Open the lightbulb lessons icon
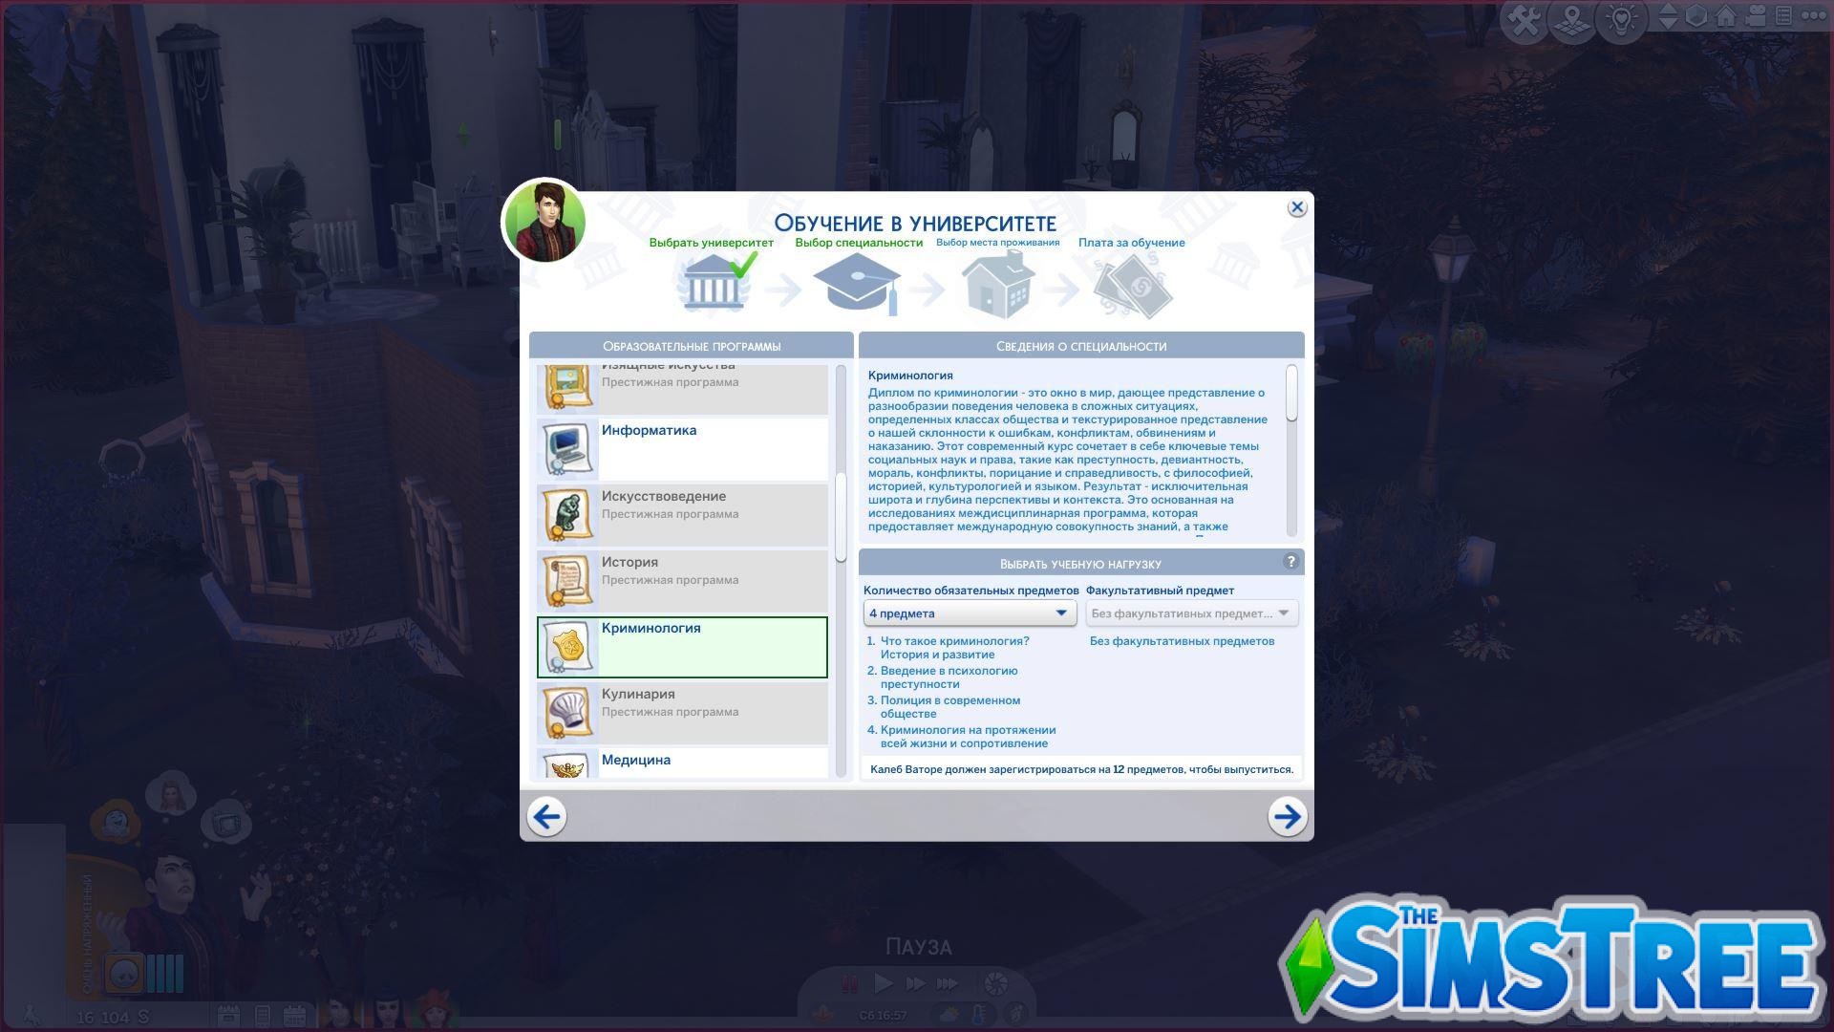The height and width of the screenshot is (1032, 1834). 1622,20
